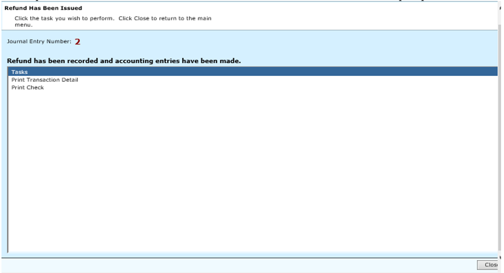The height and width of the screenshot is (273, 504).
Task: Click the Tasks column header
Action: pos(20,72)
